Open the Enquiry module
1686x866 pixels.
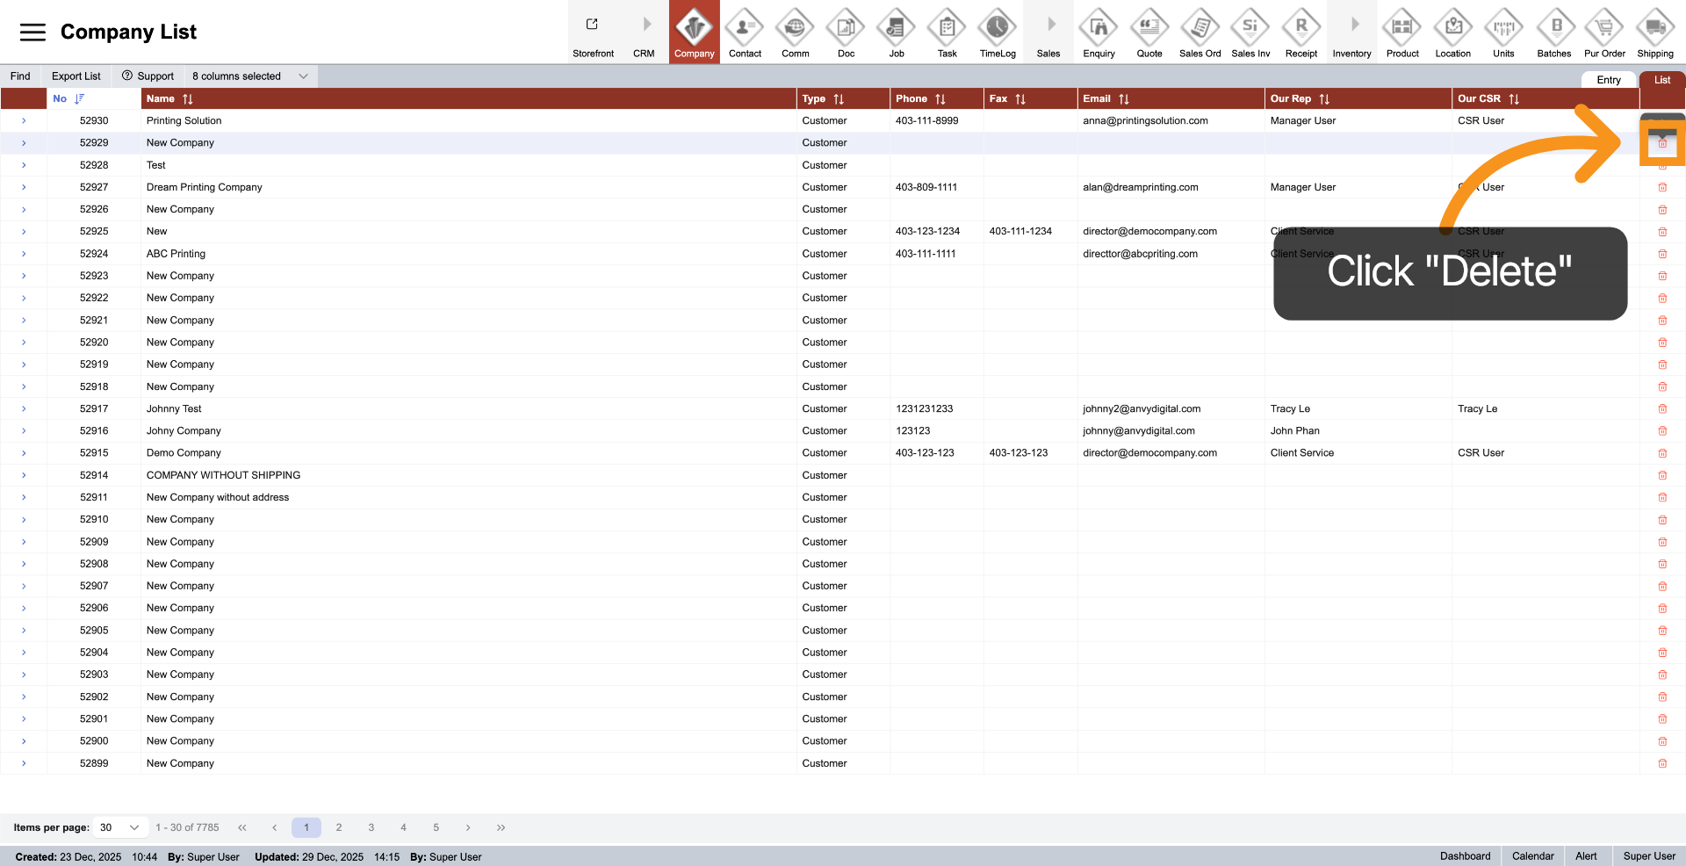pos(1098,32)
